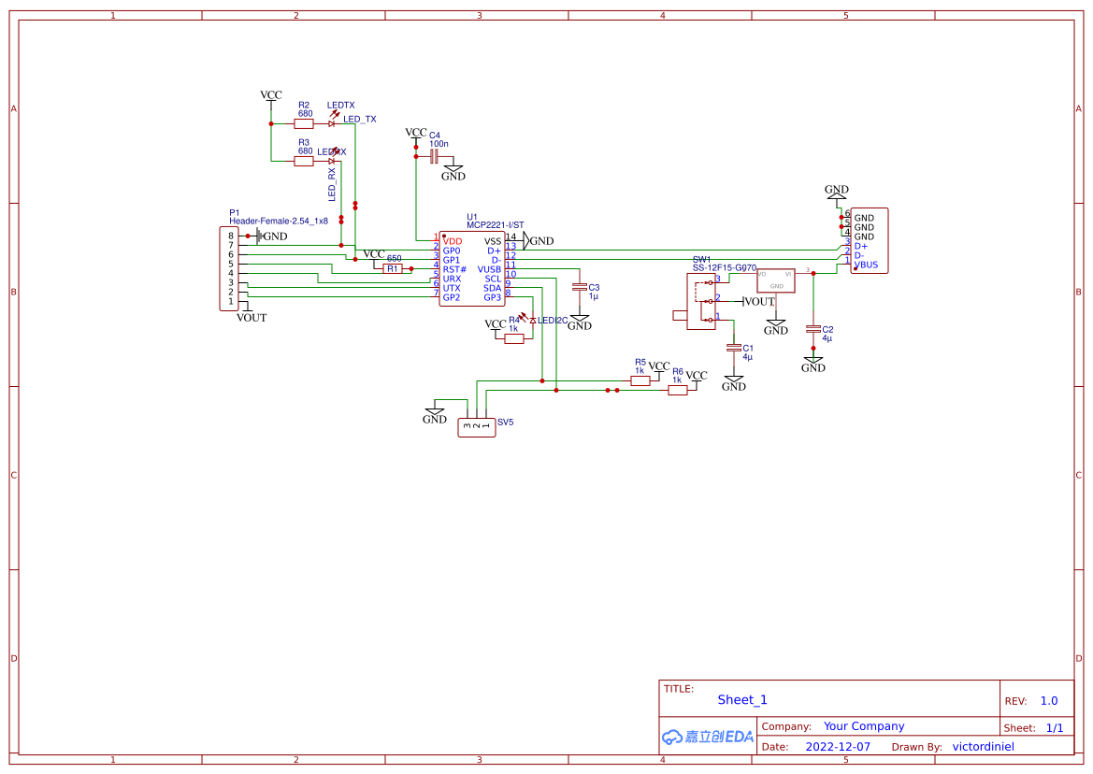This screenshot has height=774, width=1093.
Task: Select the LEDI2C diode symbol
Action: click(532, 321)
